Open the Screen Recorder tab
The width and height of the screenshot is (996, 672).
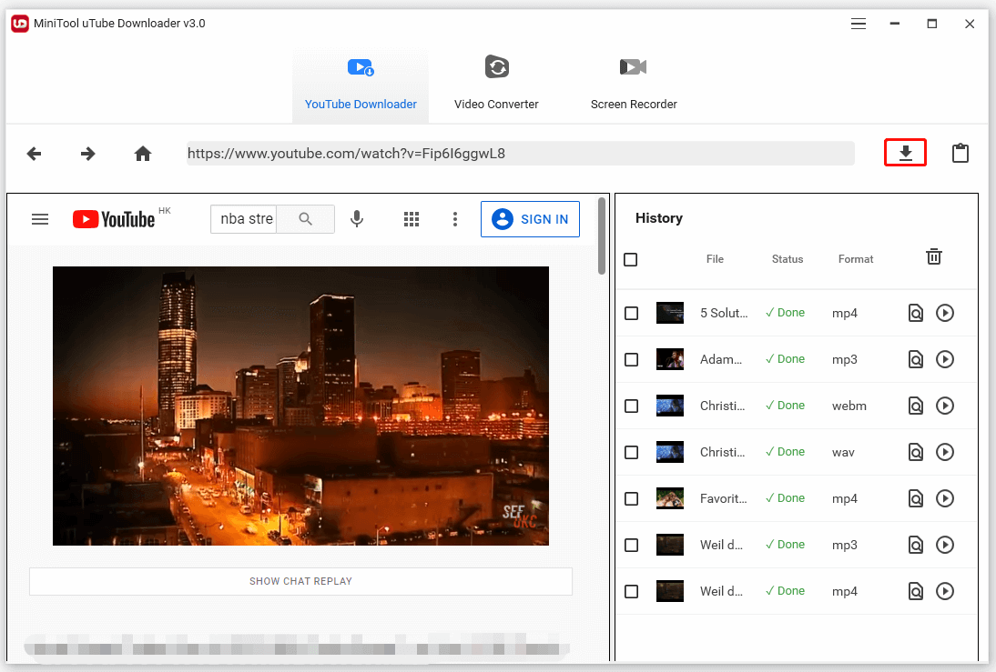634,82
